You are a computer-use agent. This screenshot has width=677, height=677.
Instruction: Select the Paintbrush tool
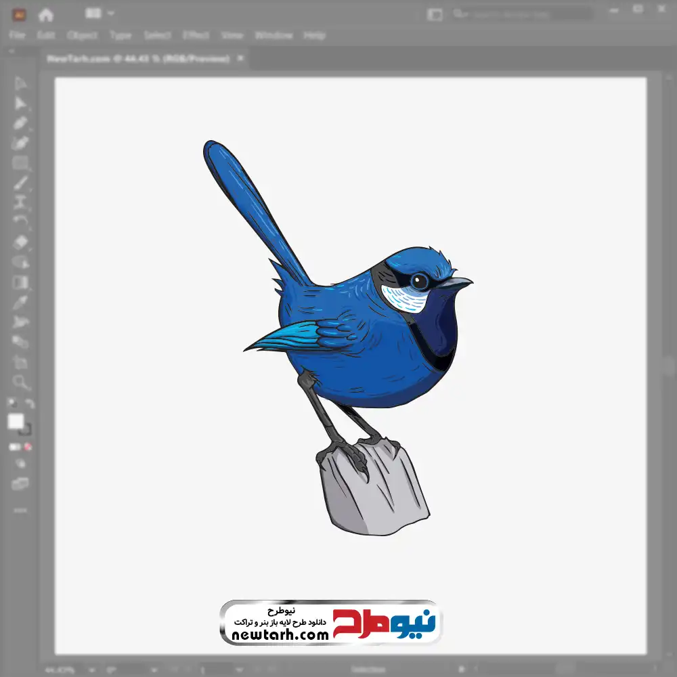click(x=20, y=183)
